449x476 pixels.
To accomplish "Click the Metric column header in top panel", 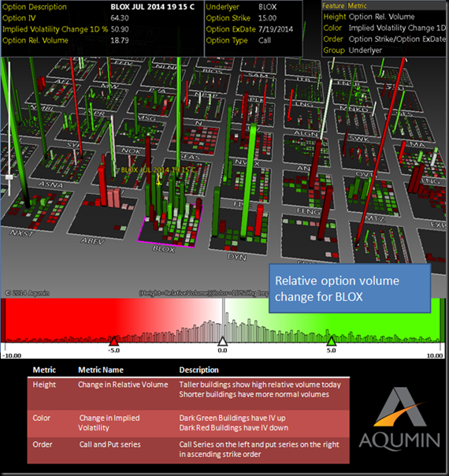I will 357,6.
